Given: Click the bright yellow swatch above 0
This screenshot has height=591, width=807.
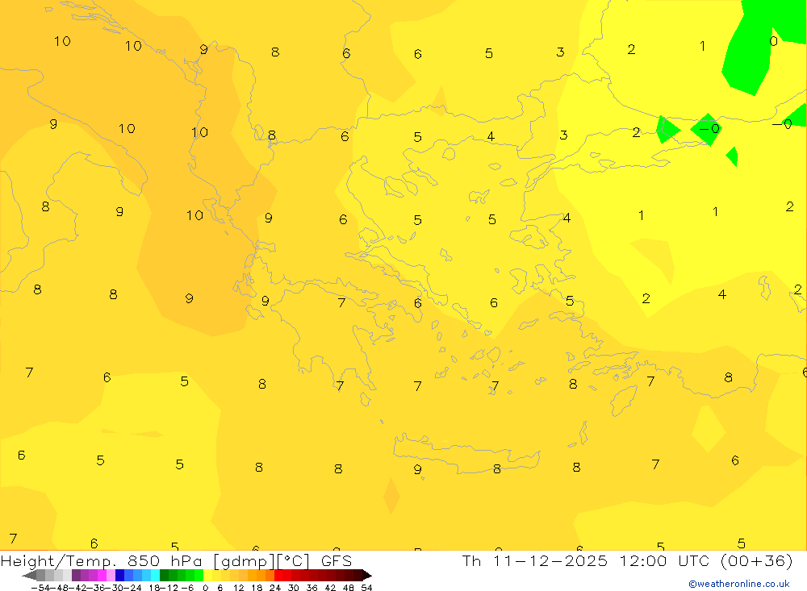Looking at the screenshot, I should pos(207,575).
